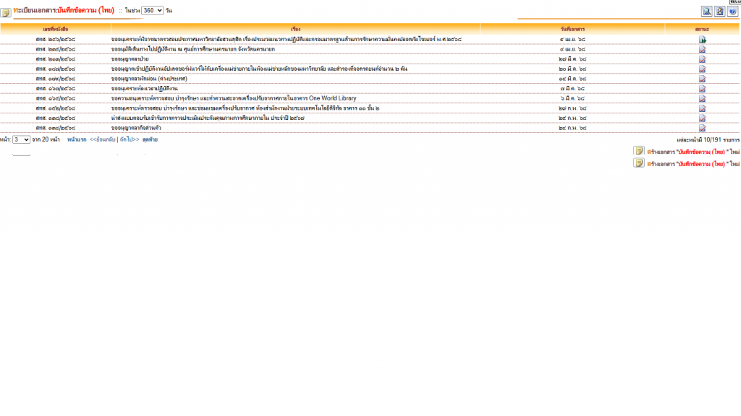This screenshot has height=416, width=741.
Task: Click the status icon for the One World Library row
Action: coord(702,98)
